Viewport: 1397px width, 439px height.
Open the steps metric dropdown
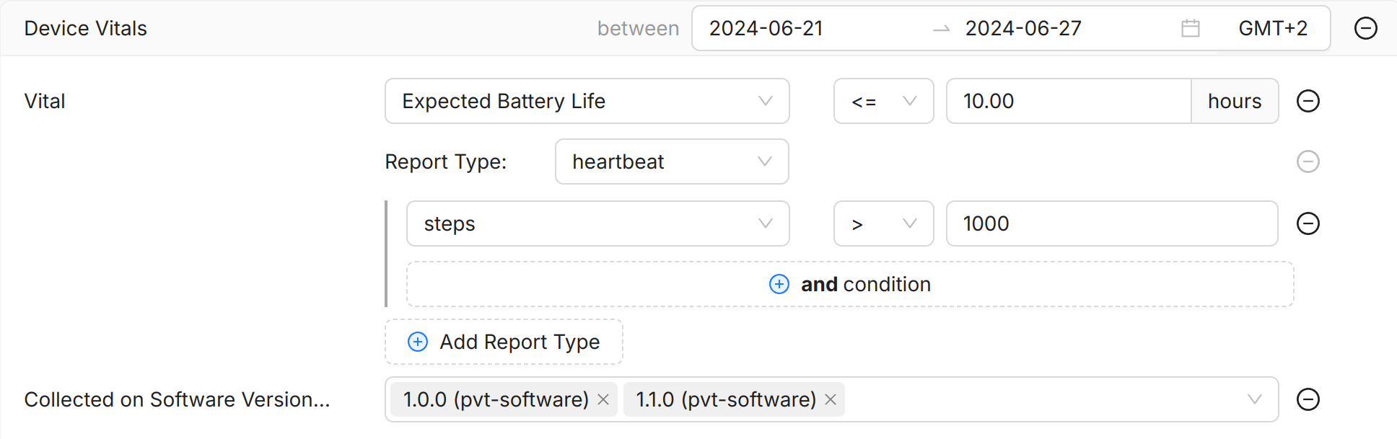597,223
